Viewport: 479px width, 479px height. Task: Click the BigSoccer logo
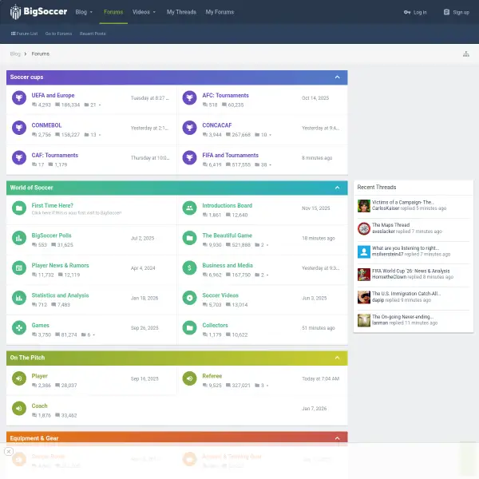tap(38, 12)
